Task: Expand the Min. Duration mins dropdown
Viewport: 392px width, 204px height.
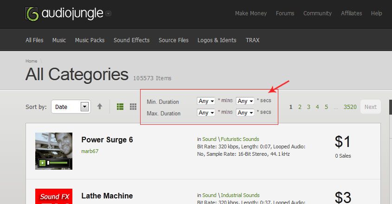Action: 206,101
